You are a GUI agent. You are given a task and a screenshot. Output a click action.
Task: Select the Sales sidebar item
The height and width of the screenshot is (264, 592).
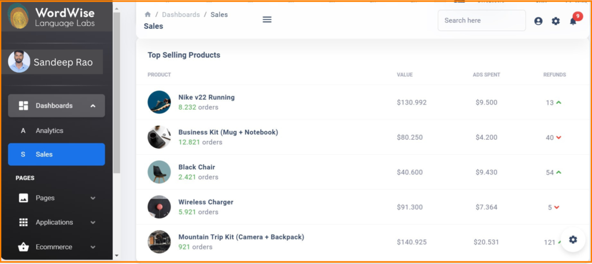(x=56, y=154)
